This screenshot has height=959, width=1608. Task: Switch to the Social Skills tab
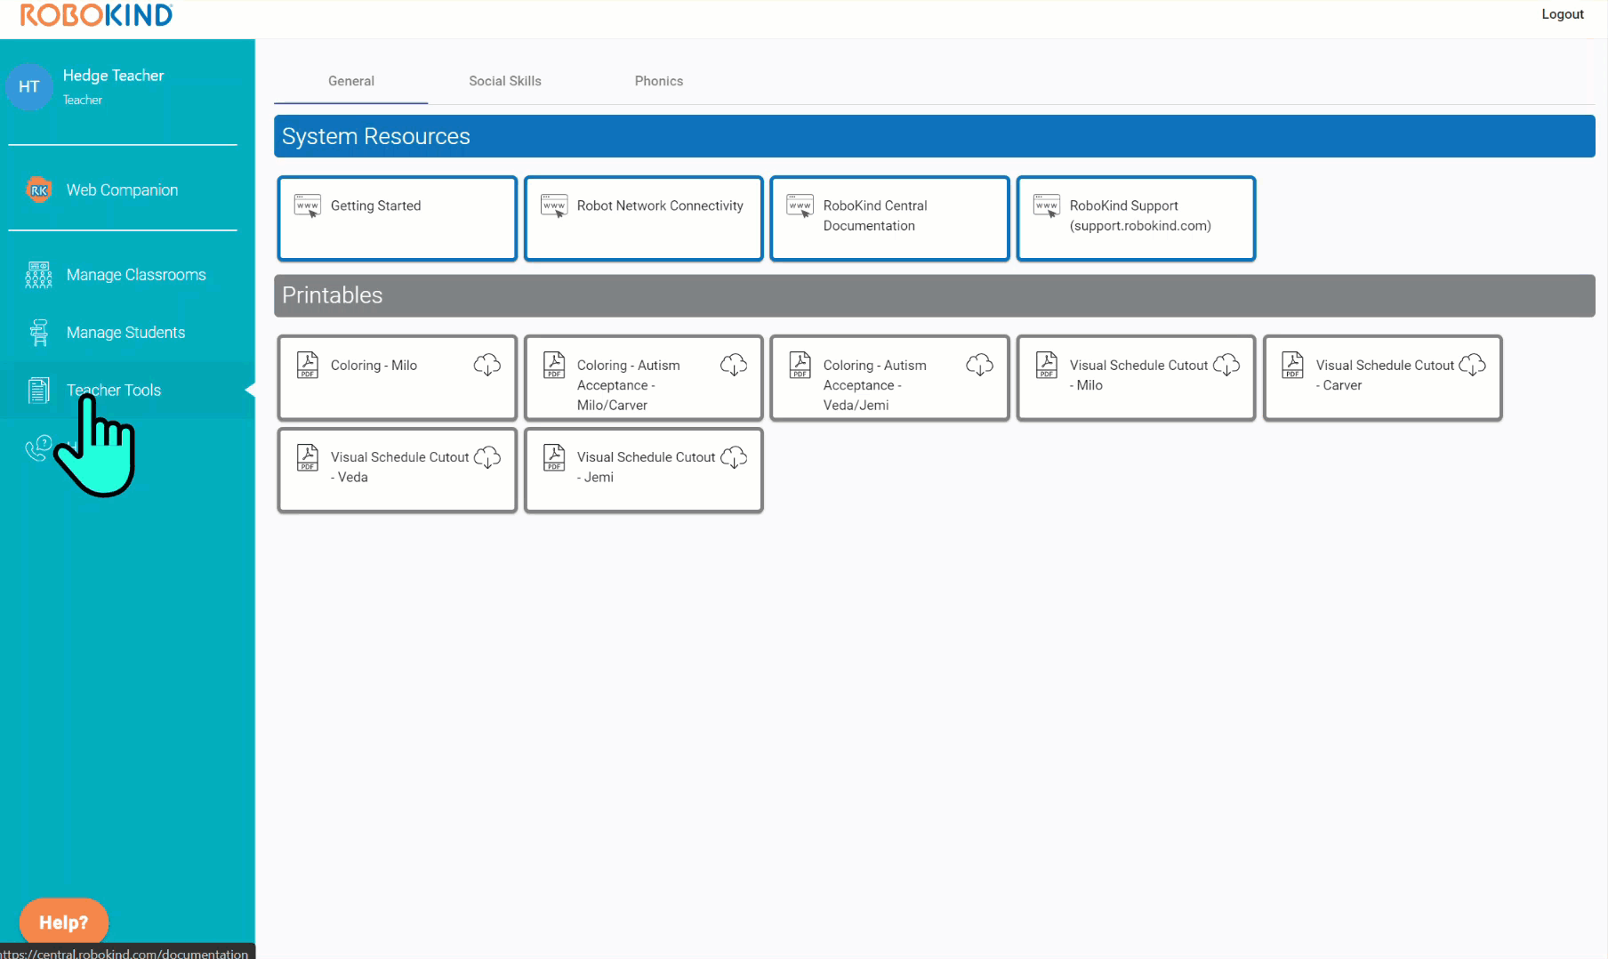[x=504, y=81]
